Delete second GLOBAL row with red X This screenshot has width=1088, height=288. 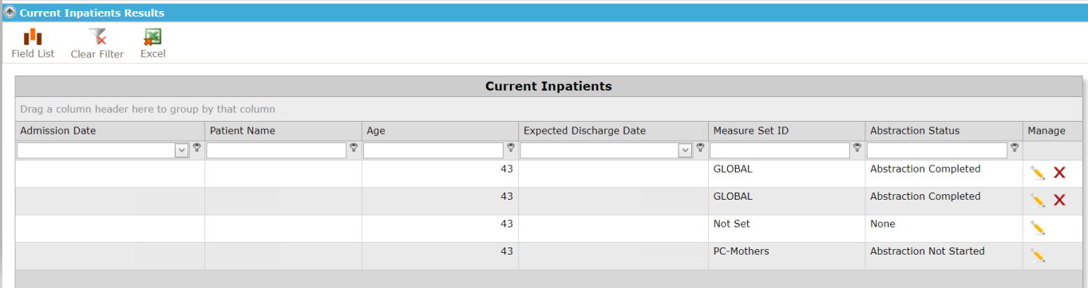click(1059, 200)
